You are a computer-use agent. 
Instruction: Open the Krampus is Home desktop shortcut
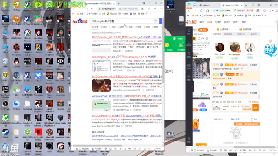60,20
